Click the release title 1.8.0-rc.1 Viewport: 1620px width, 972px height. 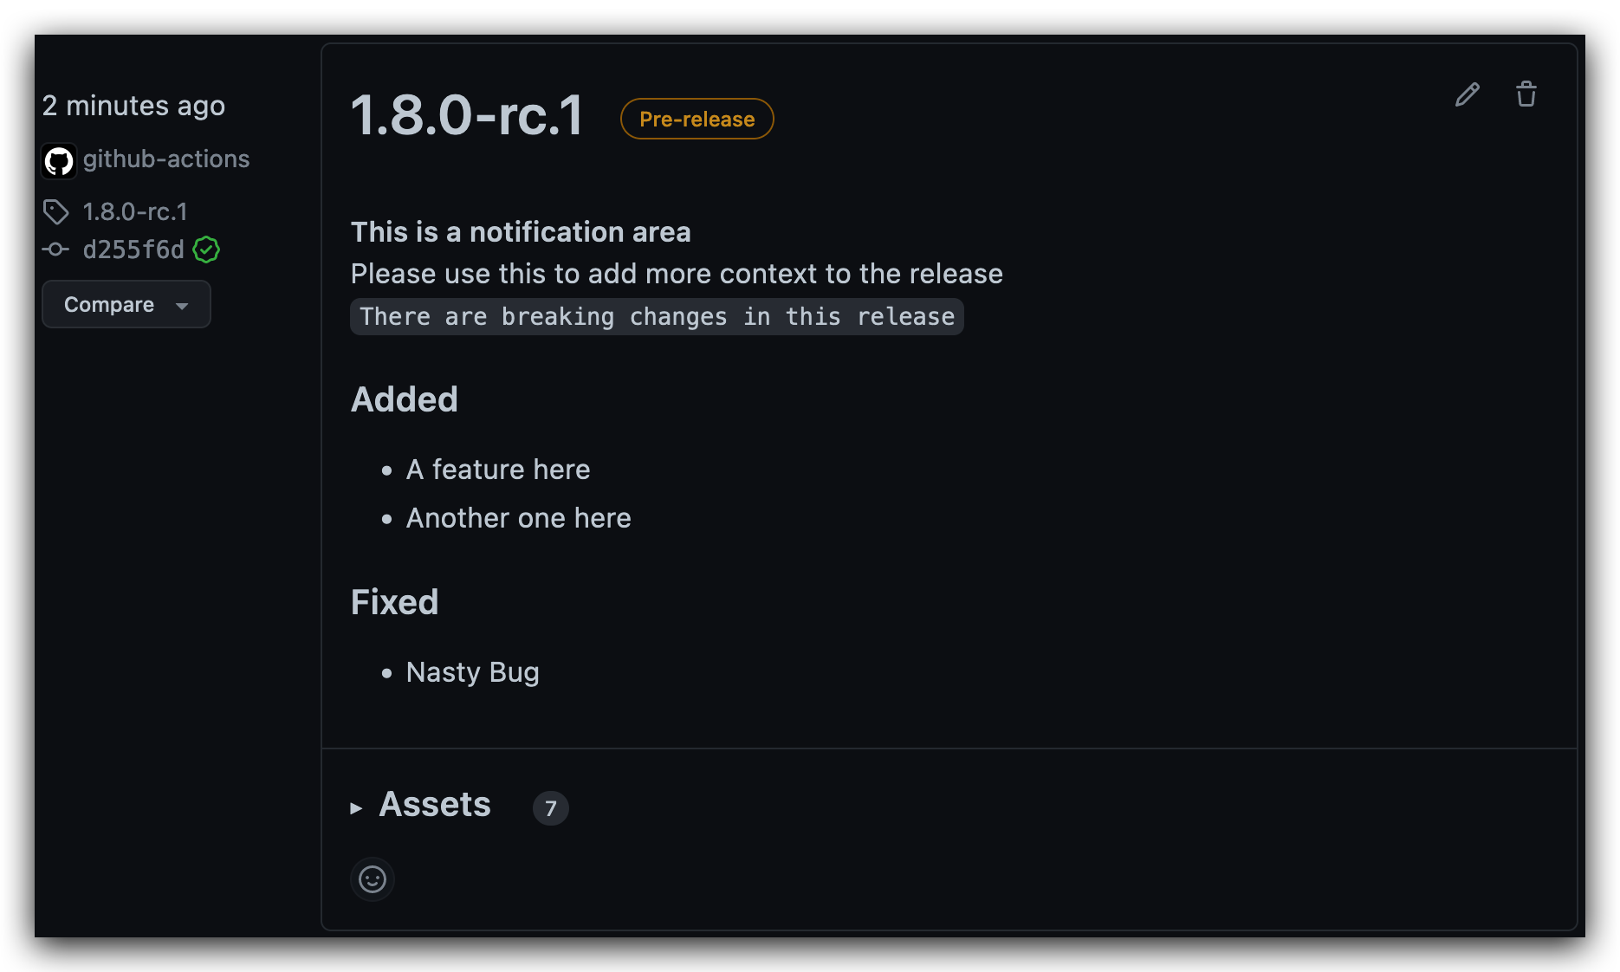click(x=466, y=115)
